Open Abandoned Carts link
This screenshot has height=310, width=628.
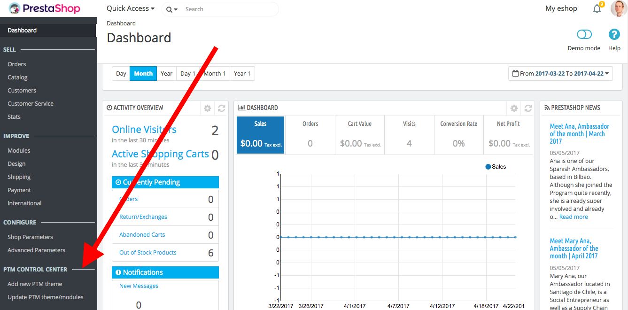click(x=142, y=234)
